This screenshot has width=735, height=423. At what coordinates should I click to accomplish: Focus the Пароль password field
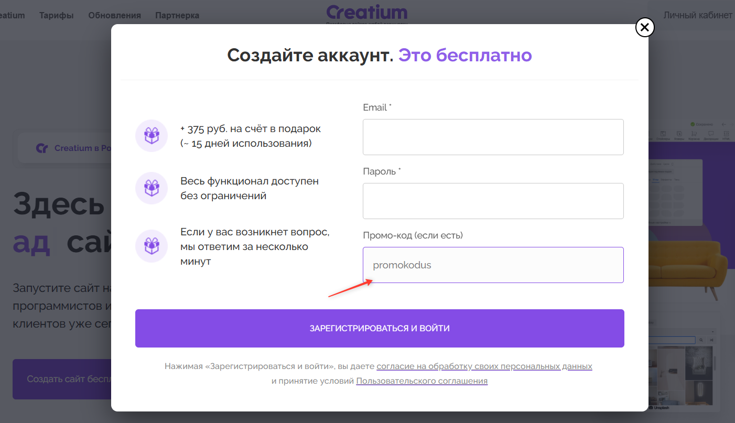pyautogui.click(x=493, y=201)
